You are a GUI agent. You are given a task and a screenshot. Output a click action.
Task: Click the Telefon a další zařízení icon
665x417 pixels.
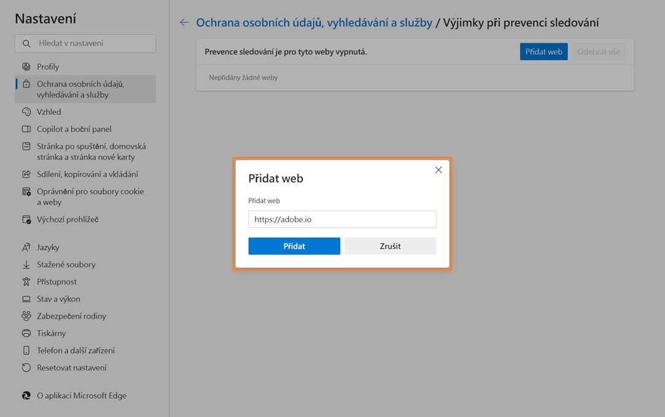pyautogui.click(x=25, y=350)
